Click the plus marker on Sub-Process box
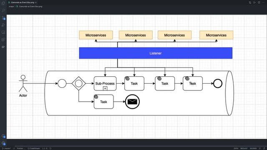Viewport: 267px width, 150px height. pyautogui.click(x=105, y=88)
